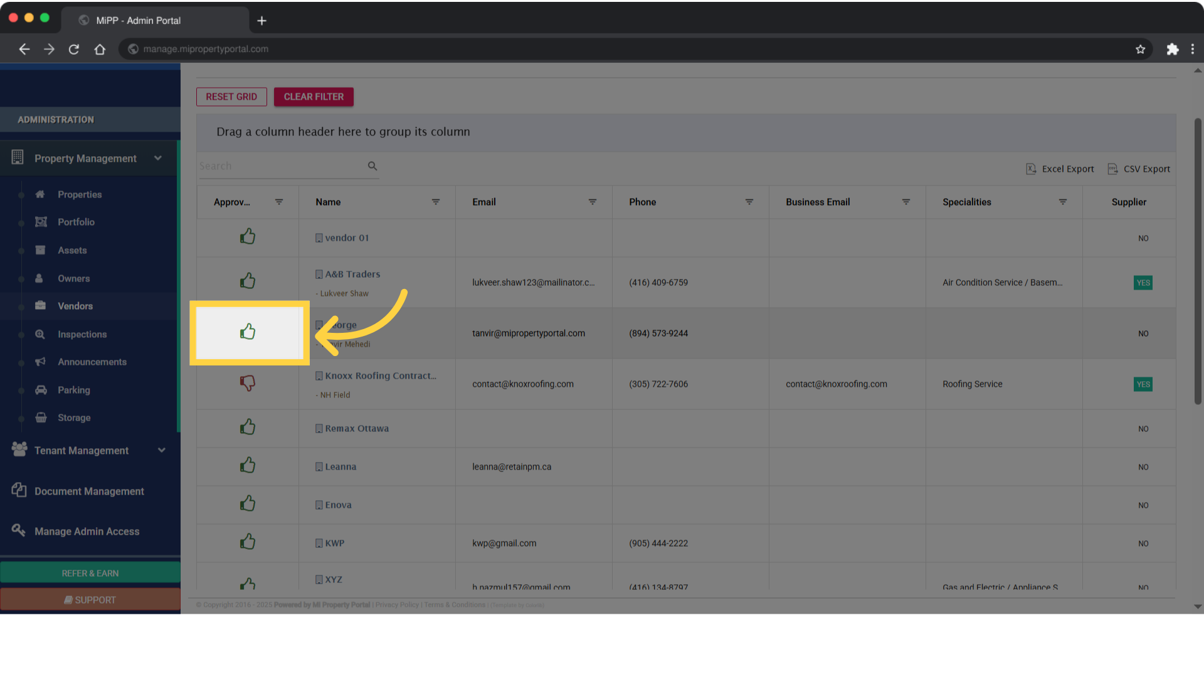Click the Property Management building icon
Image resolution: width=1204 pixels, height=677 pixels.
click(18, 157)
